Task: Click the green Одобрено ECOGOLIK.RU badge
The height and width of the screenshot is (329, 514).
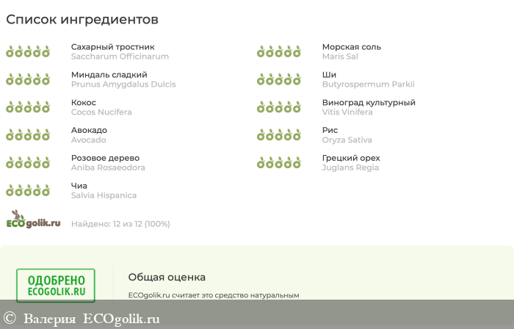Action: (x=56, y=285)
